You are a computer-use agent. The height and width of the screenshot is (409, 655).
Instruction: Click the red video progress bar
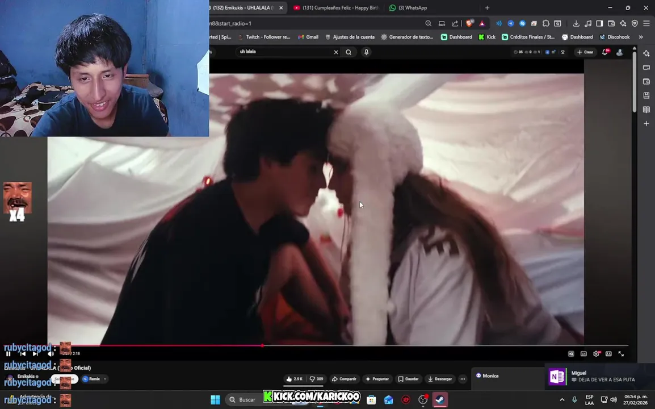point(134,345)
